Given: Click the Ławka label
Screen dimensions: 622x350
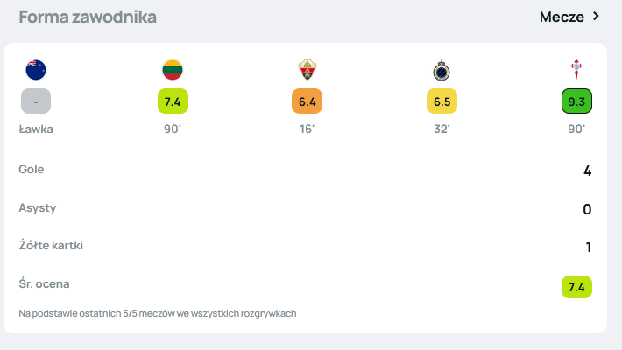Looking at the screenshot, I should point(36,129).
